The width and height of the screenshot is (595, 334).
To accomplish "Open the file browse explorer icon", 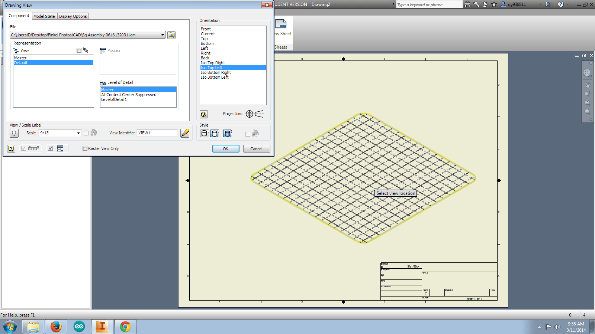I will point(171,35).
